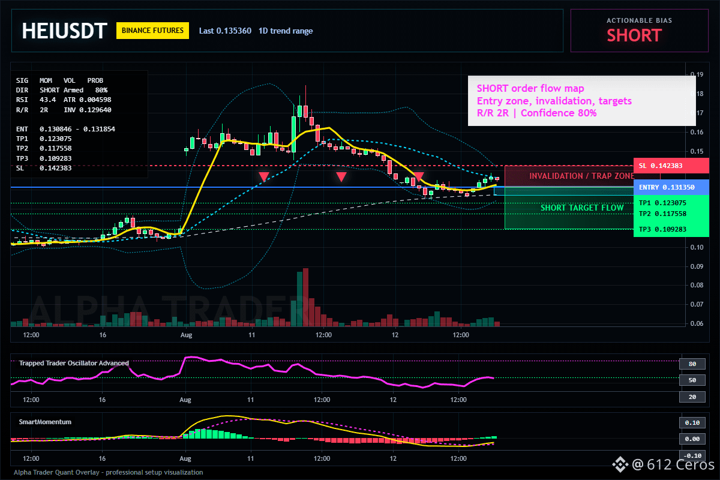
Task: Click the oscillator 20 level tag
Action: coord(692,397)
